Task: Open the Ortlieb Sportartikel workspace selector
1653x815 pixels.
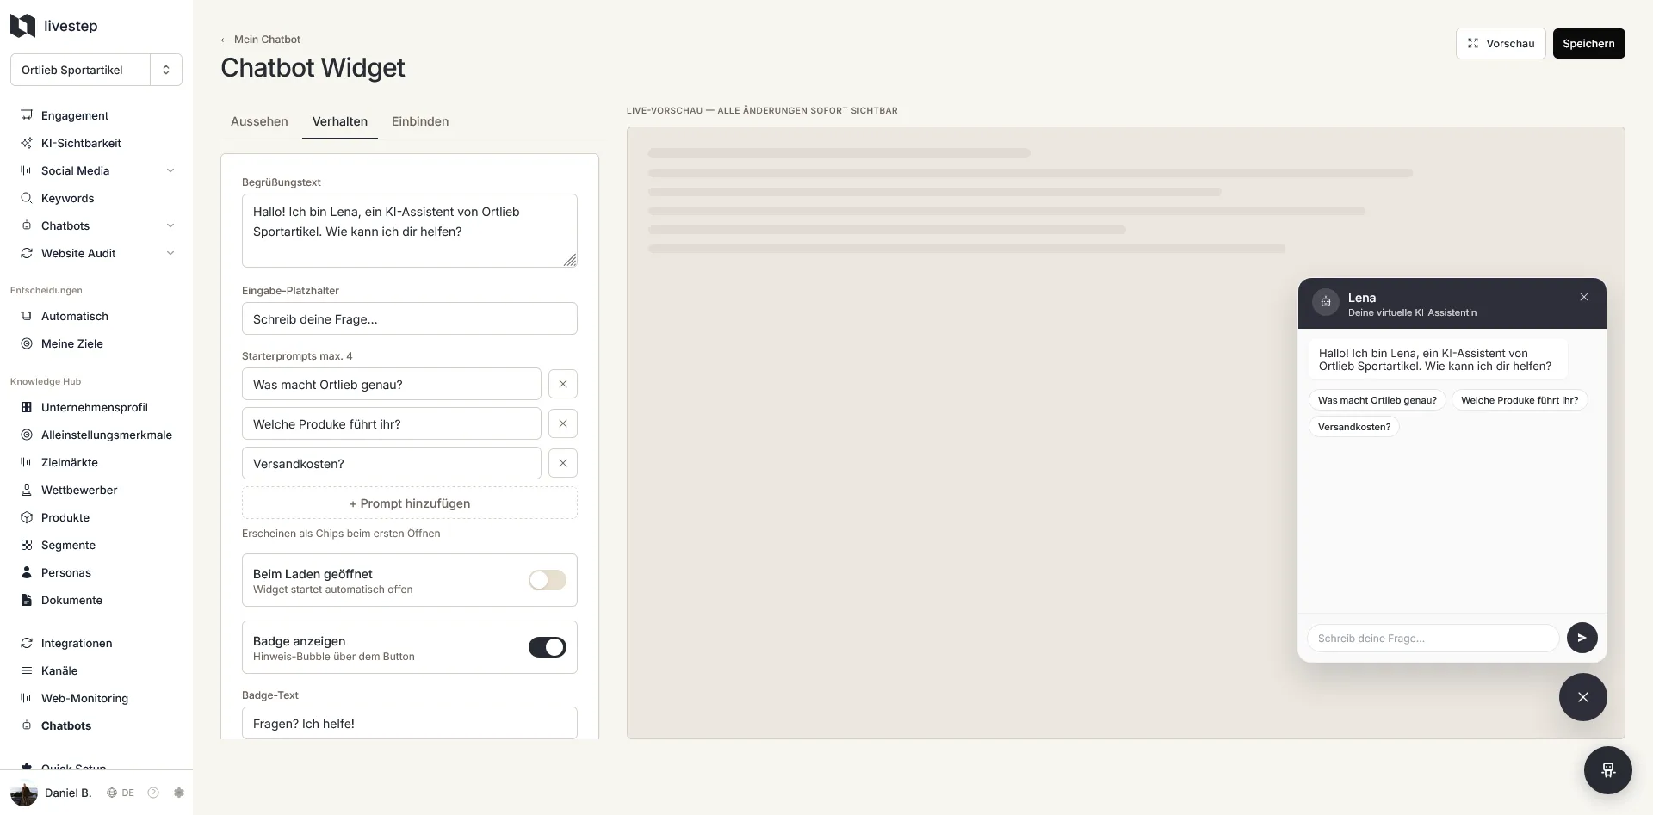Action: pos(96,70)
